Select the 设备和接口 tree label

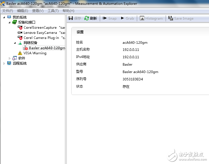27,22
